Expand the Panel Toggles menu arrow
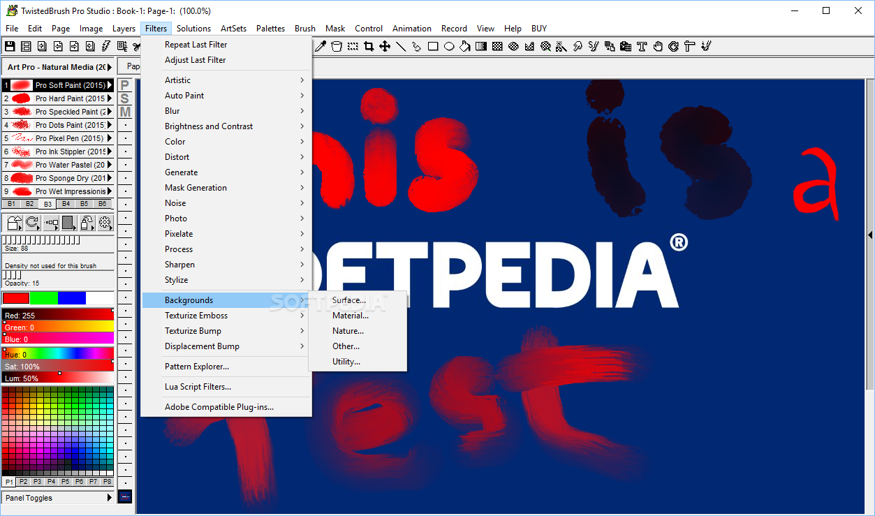The image size is (875, 516). tap(110, 498)
